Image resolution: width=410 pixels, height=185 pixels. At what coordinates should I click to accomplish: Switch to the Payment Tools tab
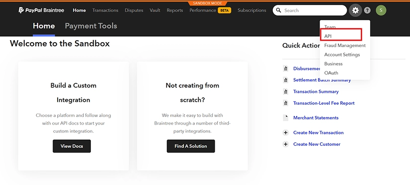coord(91,26)
